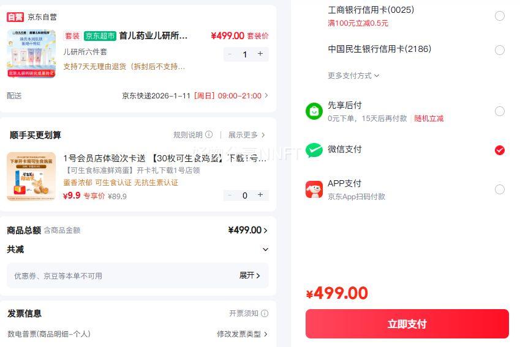This screenshot has width=520, height=347.
Task: Click 修改发票类型 link
Action: pos(242,334)
